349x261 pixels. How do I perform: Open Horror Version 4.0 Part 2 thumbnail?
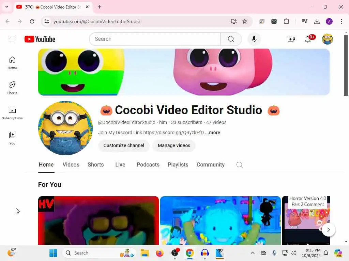click(306, 220)
